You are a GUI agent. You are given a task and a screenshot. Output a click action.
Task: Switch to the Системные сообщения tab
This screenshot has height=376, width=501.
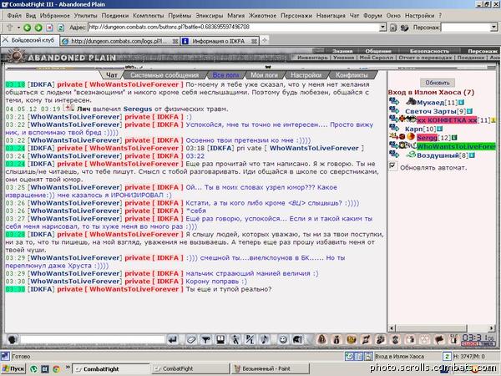(x=164, y=75)
